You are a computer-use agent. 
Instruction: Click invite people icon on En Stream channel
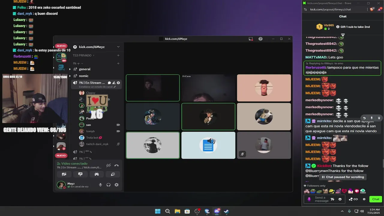(x=114, y=83)
